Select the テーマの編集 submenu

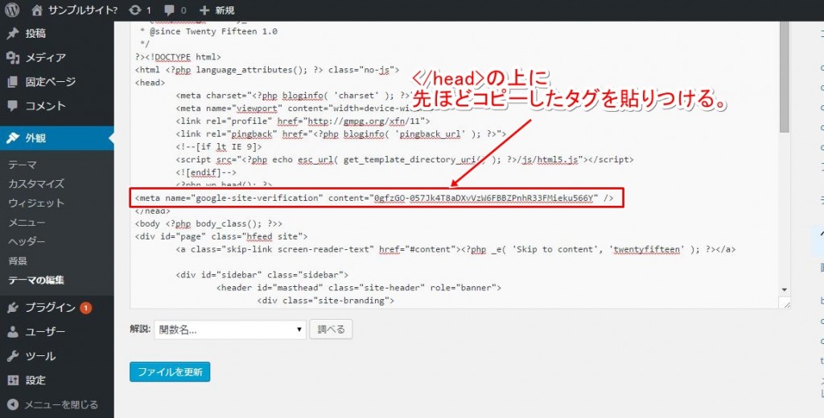tap(36, 281)
